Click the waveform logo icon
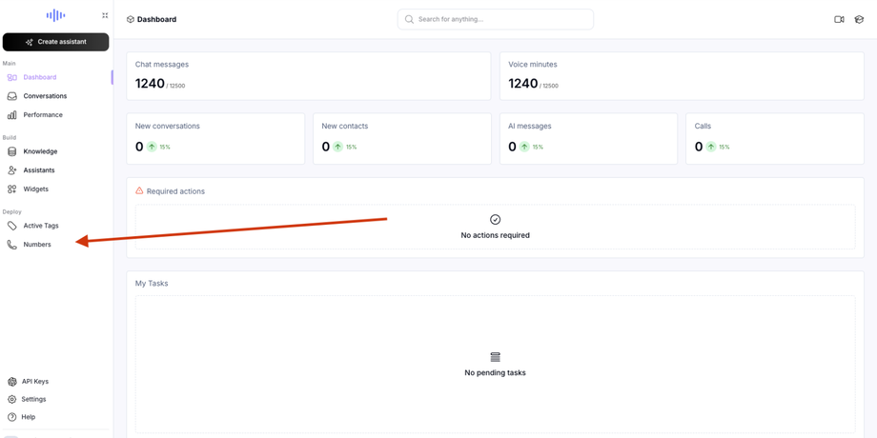This screenshot has width=877, height=438. coord(55,15)
